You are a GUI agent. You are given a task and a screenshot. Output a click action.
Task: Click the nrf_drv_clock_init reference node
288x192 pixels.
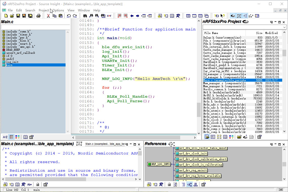192,153
